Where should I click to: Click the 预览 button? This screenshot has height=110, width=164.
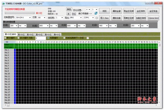coord(104,11)
